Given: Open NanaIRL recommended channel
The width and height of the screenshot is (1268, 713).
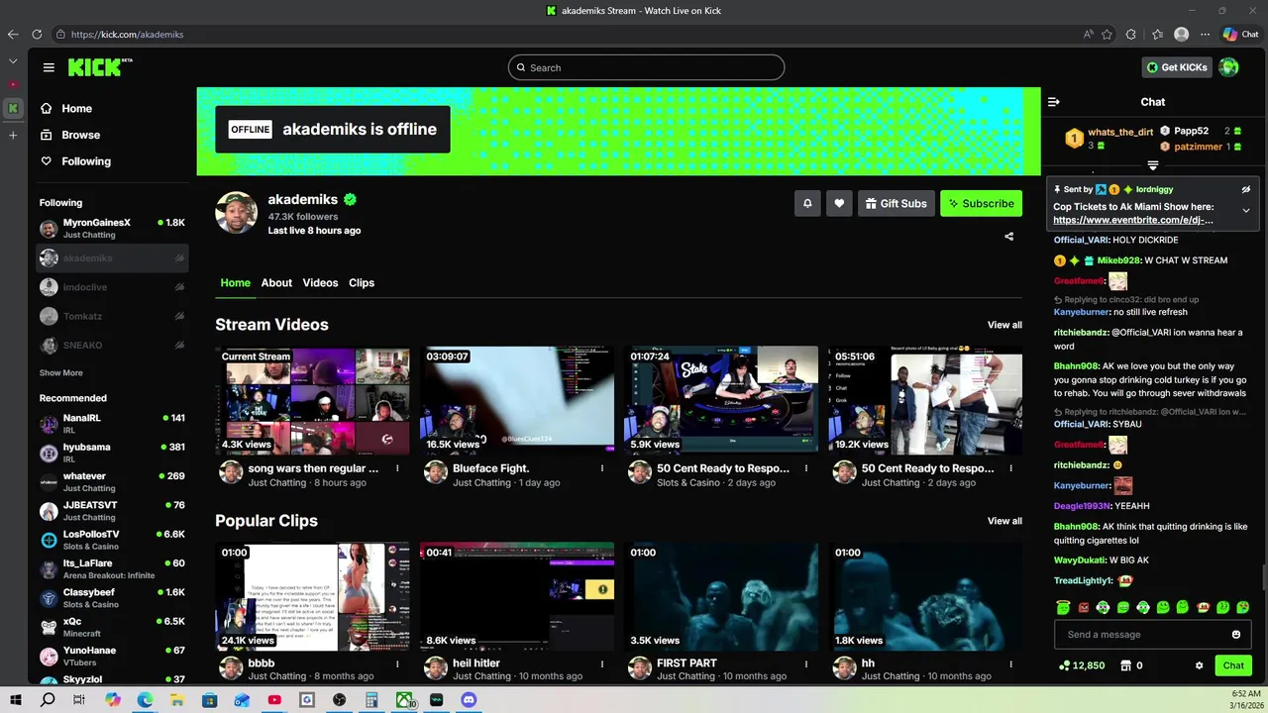Looking at the screenshot, I should (112, 424).
